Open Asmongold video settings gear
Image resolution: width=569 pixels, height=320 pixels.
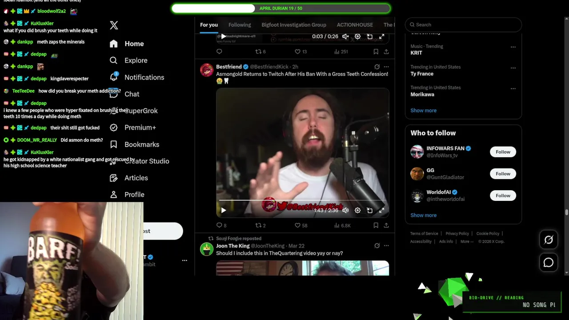coord(357,210)
